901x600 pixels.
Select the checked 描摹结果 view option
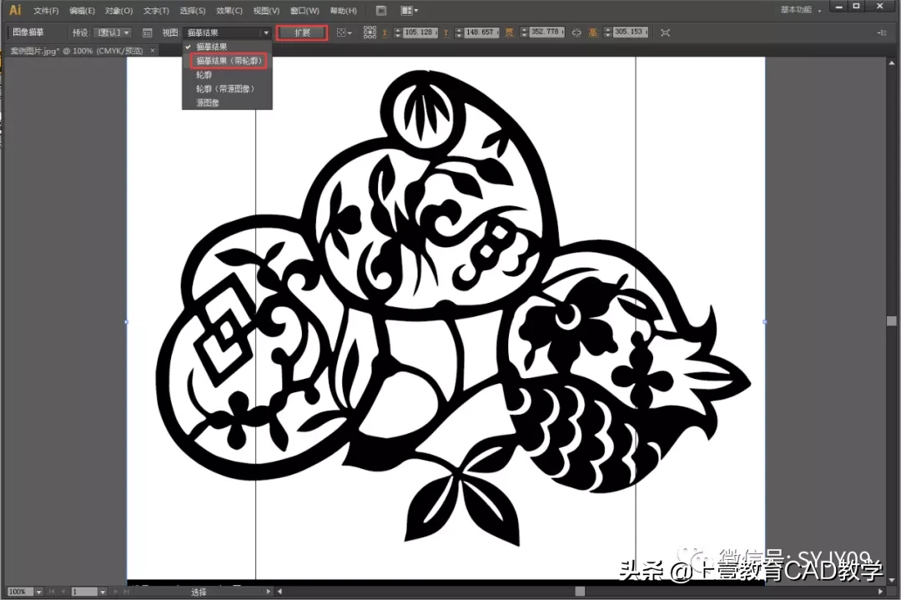click(x=227, y=47)
